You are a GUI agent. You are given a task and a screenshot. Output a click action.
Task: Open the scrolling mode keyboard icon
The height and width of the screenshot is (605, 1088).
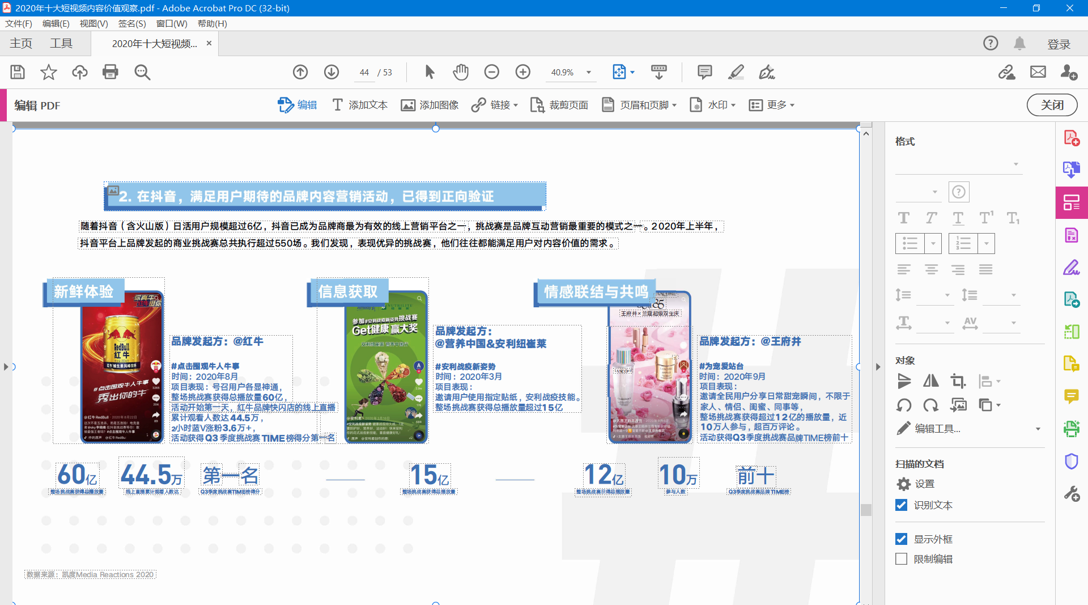(x=659, y=72)
